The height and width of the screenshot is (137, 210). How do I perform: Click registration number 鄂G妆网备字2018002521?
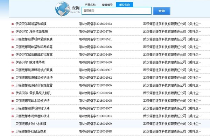tap(96, 39)
